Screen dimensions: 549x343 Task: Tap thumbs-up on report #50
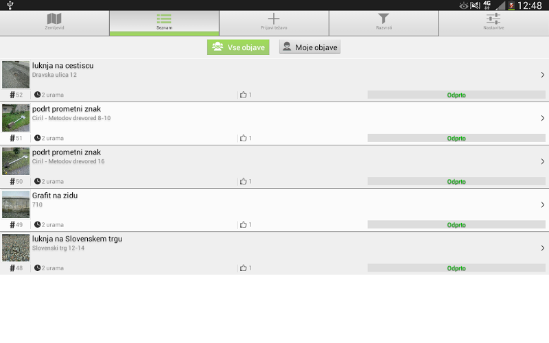[x=244, y=181]
